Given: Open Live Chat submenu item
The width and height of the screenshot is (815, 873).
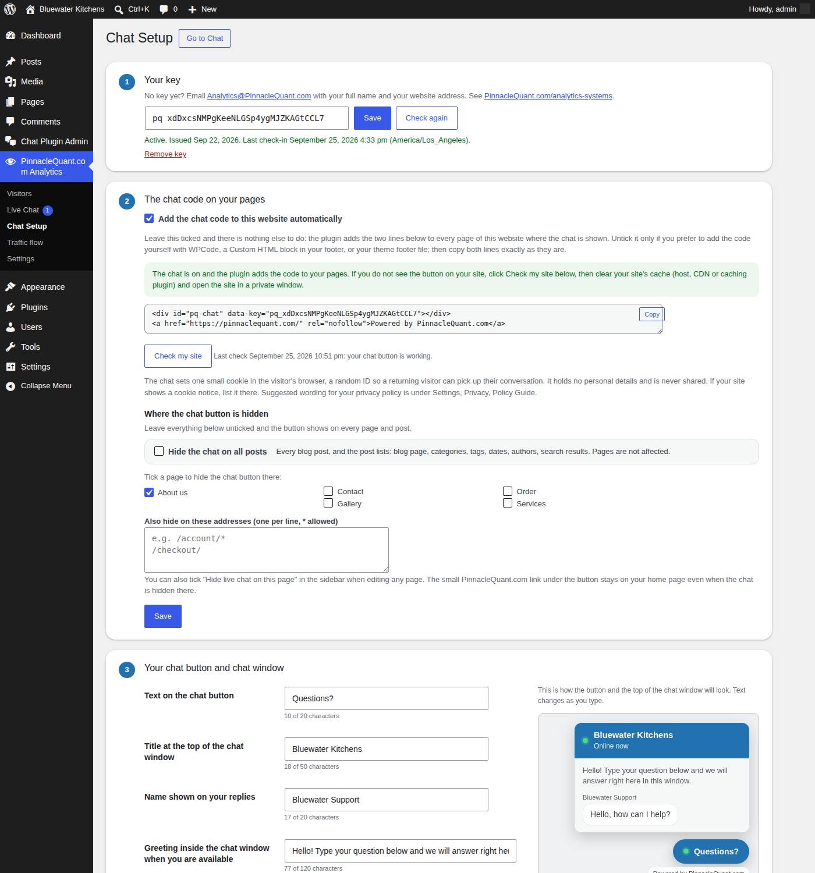Looking at the screenshot, I should (23, 210).
